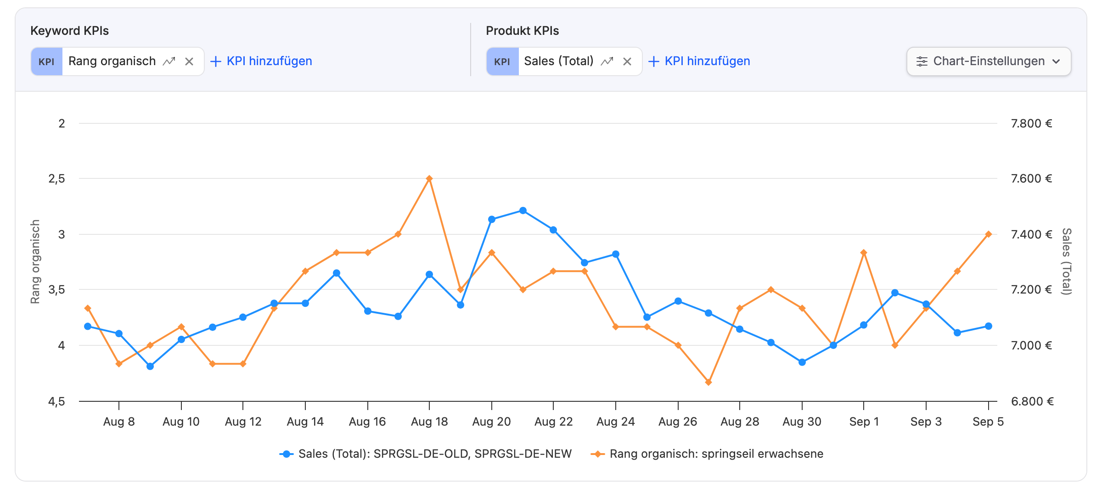The image size is (1102, 488).
Task: Click the orange legend marker for Rang organisch
Action: point(597,454)
